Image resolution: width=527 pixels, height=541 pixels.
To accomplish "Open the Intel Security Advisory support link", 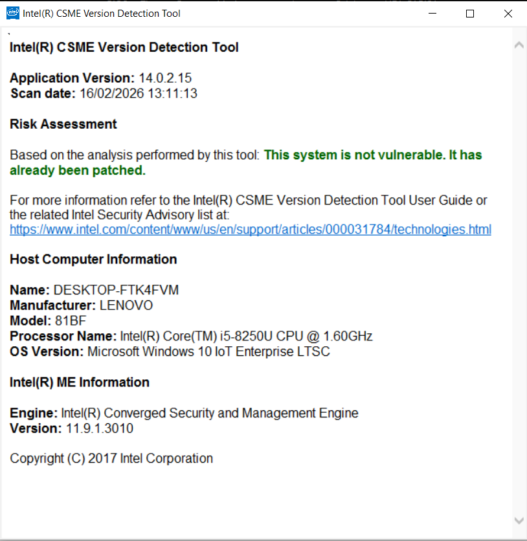I will click(x=251, y=230).
